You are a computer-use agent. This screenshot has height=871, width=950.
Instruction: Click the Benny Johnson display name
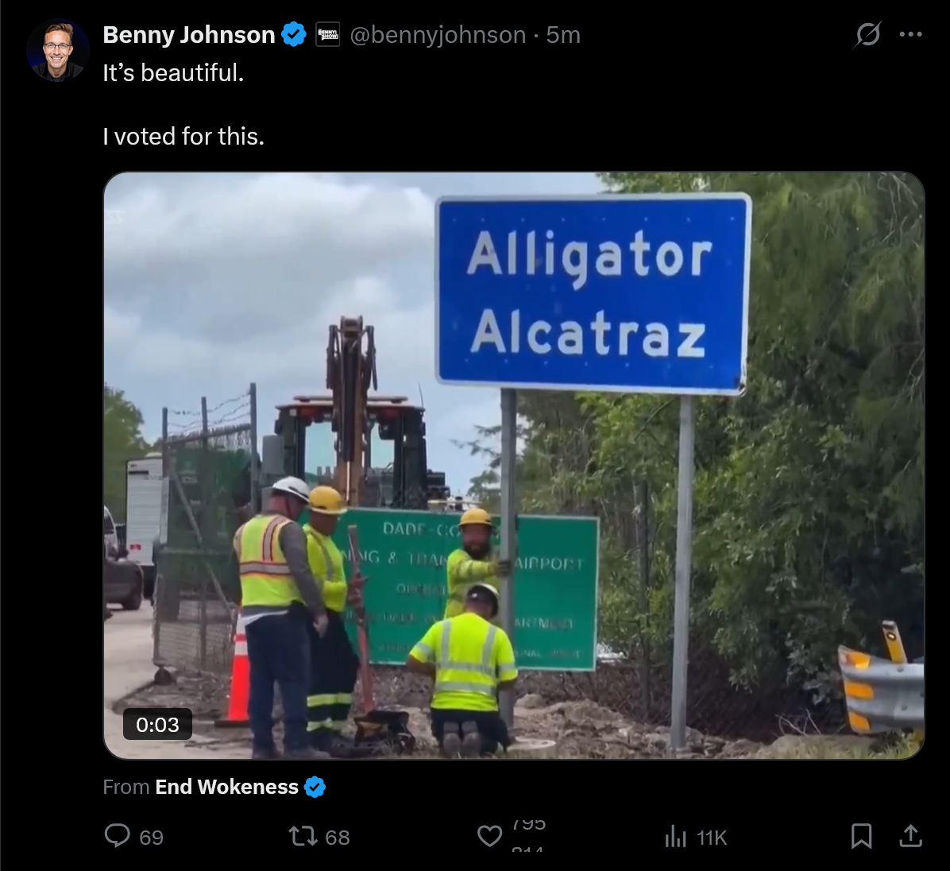click(x=189, y=35)
